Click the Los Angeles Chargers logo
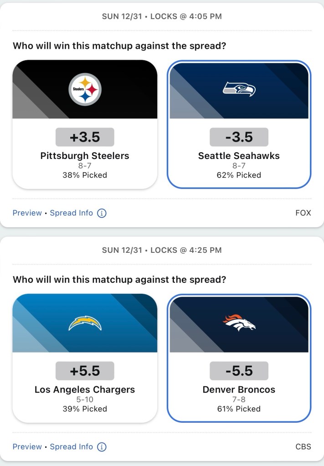Image resolution: width=324 pixels, height=466 pixels. pos(85,323)
